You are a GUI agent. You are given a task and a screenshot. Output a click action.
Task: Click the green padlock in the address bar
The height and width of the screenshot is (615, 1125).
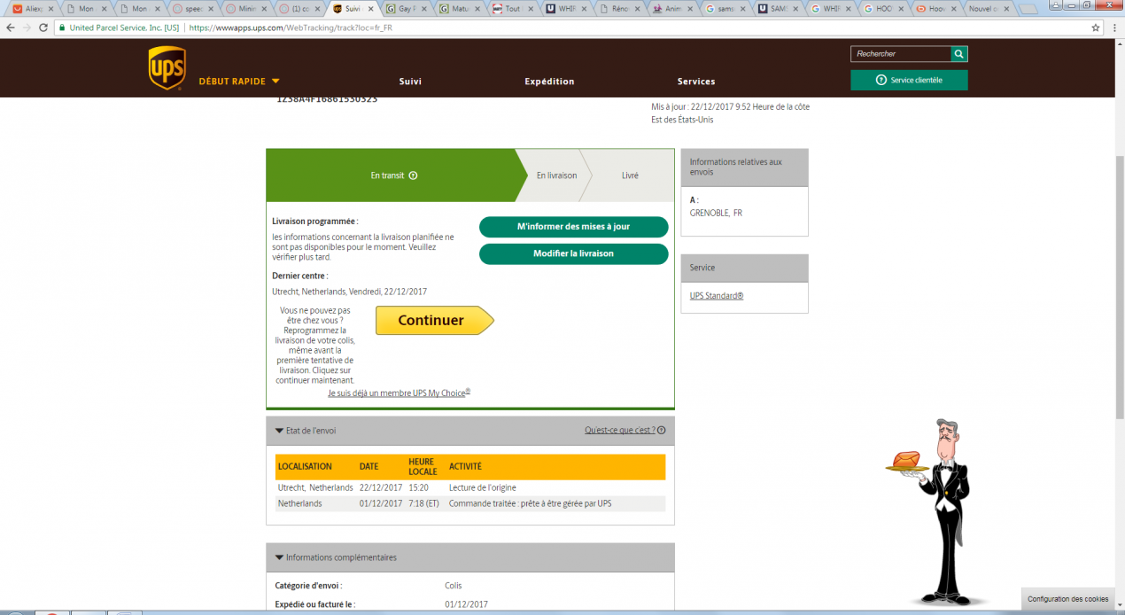coord(62,27)
